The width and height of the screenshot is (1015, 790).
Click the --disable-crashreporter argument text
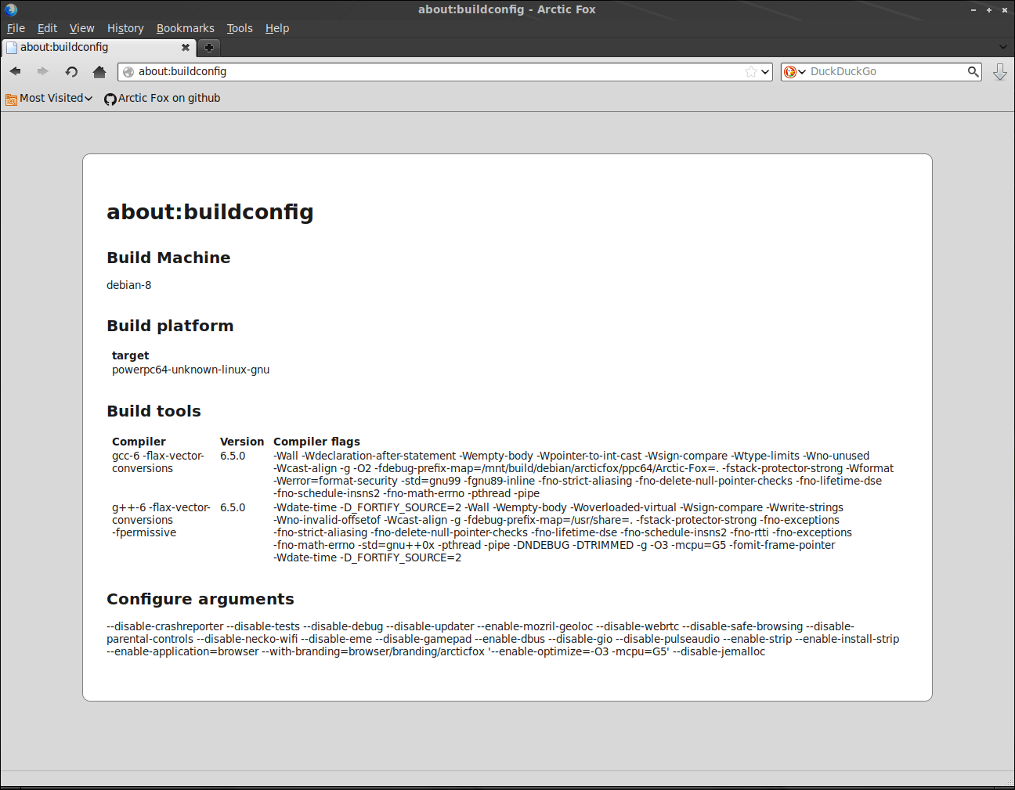(165, 626)
